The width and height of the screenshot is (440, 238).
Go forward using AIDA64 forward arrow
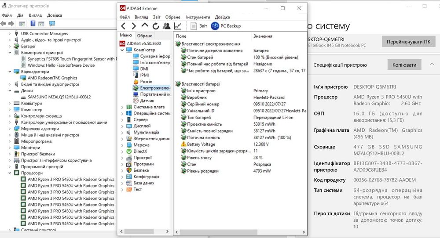coord(134,26)
